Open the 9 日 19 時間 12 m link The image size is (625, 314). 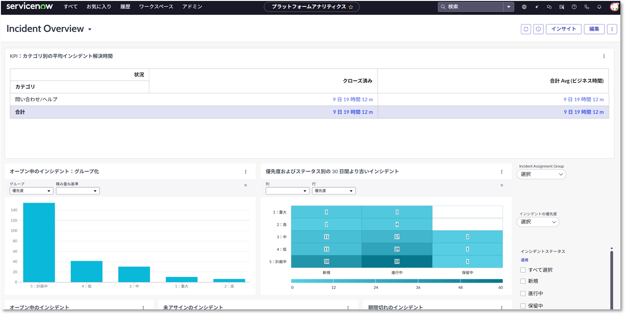(353, 99)
